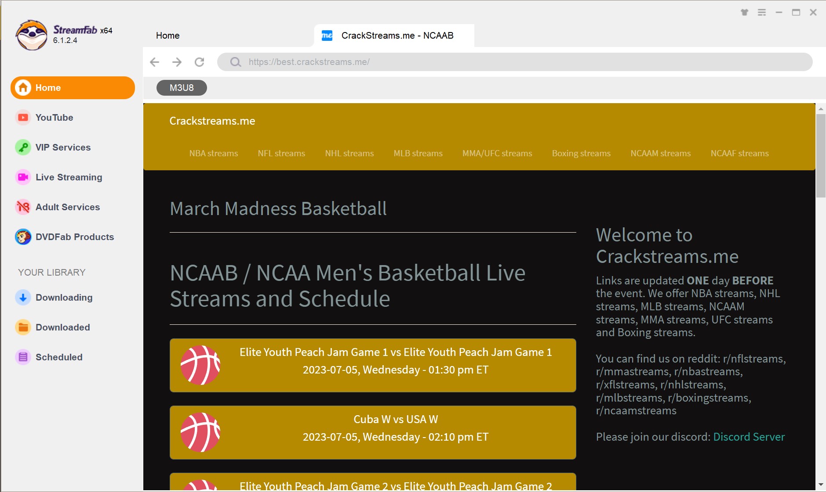Open the Downloading arrow icon
Image resolution: width=826 pixels, height=492 pixels.
pyautogui.click(x=23, y=298)
